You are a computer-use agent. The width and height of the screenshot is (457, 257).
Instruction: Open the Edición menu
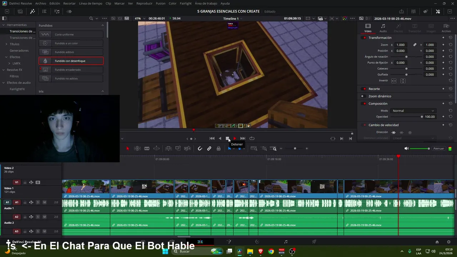[x=55, y=3]
